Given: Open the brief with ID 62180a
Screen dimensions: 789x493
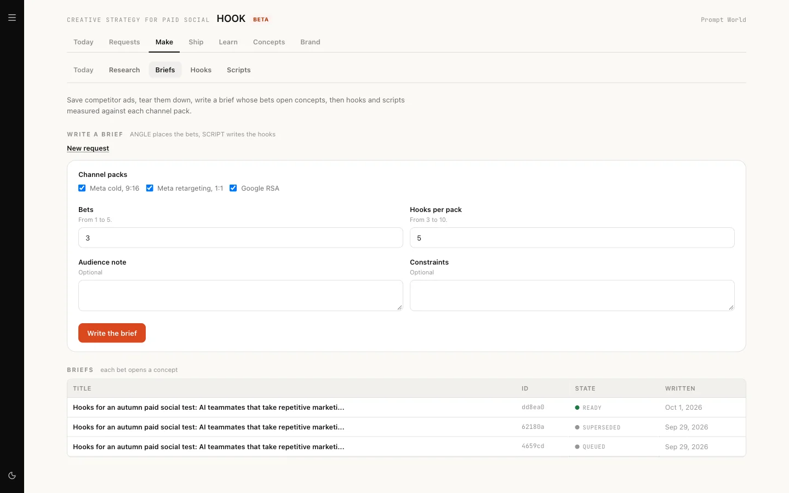Looking at the screenshot, I should tap(407, 427).
